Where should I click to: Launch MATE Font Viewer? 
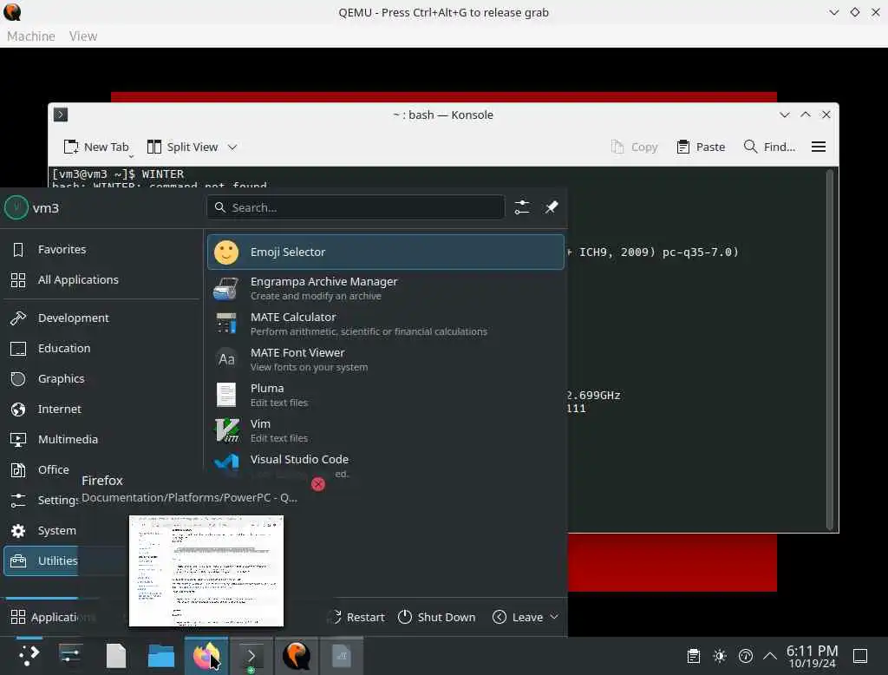click(386, 359)
